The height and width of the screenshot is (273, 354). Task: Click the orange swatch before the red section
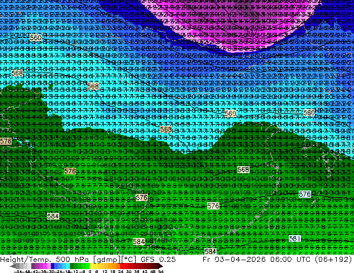point(118,266)
